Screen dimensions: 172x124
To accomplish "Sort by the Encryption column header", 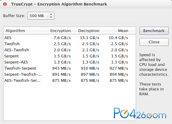I will [60, 31].
